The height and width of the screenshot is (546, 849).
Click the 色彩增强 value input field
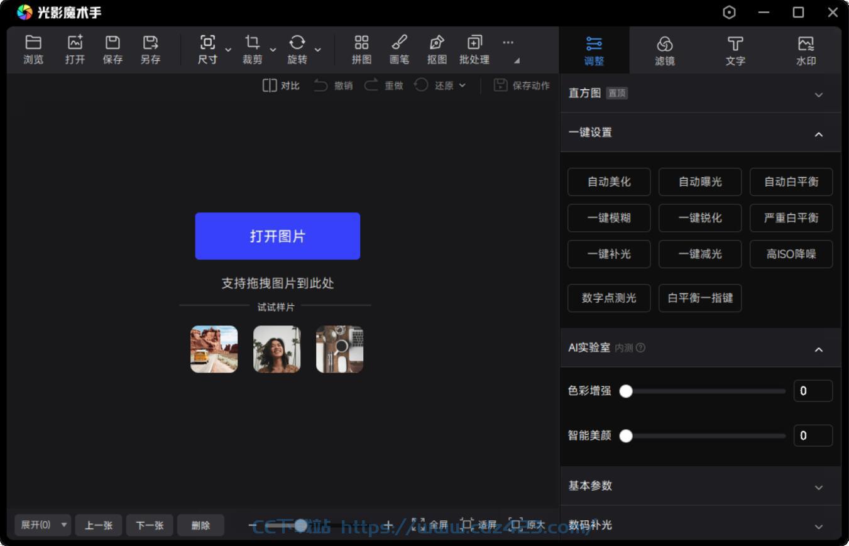pos(813,391)
